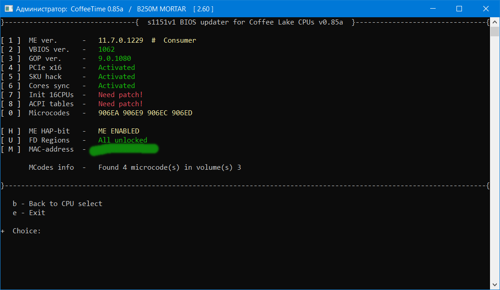Click the [ H ] option marker
The width and height of the screenshot is (500, 290).
10,131
